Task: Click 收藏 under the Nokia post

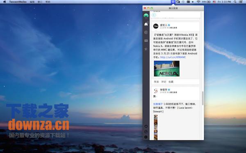Action: click(x=171, y=82)
